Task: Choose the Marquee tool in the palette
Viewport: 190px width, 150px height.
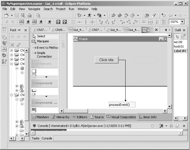Action: pos(45,41)
